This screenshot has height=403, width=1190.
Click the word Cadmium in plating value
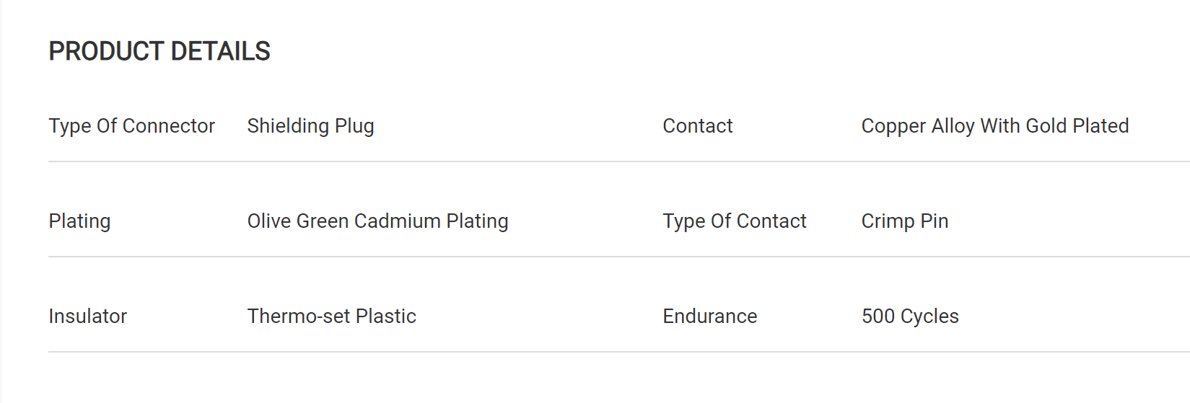pos(397,221)
